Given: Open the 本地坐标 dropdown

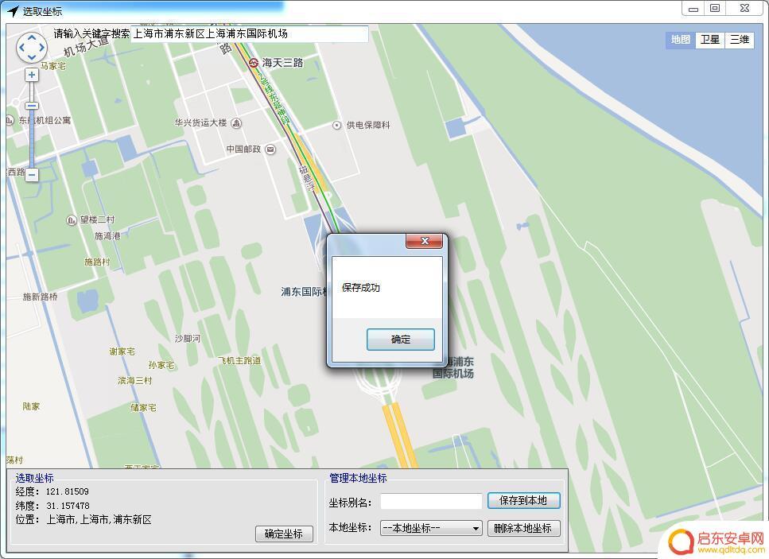Looking at the screenshot, I should [x=431, y=528].
